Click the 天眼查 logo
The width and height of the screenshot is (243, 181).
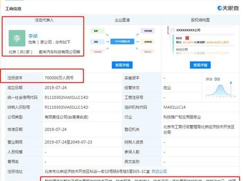click(x=228, y=8)
